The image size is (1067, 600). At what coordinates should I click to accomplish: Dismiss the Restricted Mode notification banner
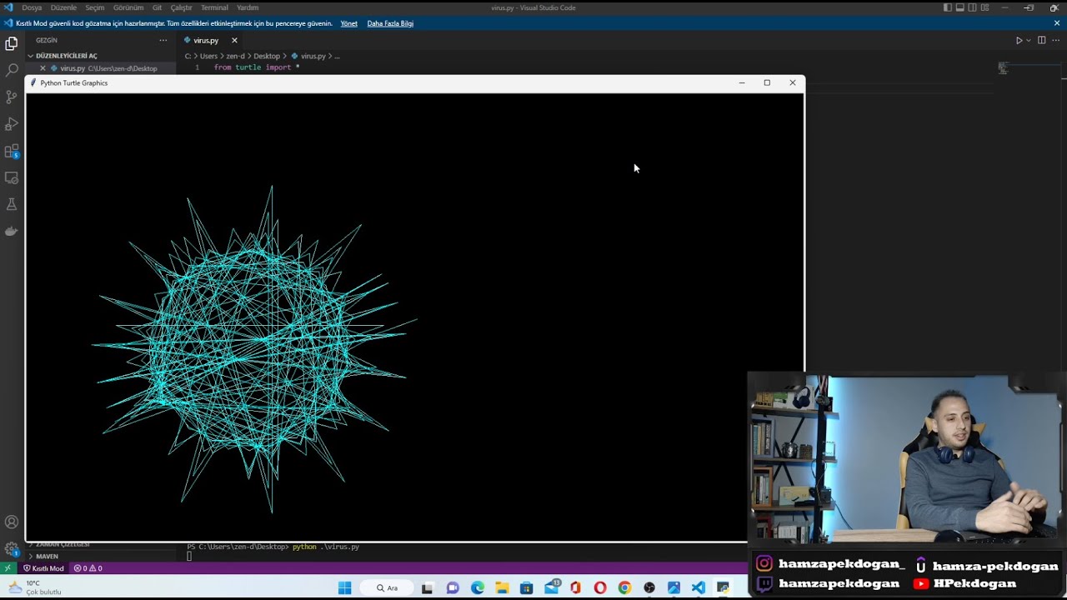1057,23
